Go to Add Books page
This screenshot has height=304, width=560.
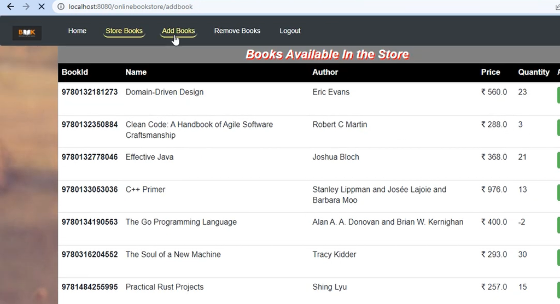click(178, 31)
